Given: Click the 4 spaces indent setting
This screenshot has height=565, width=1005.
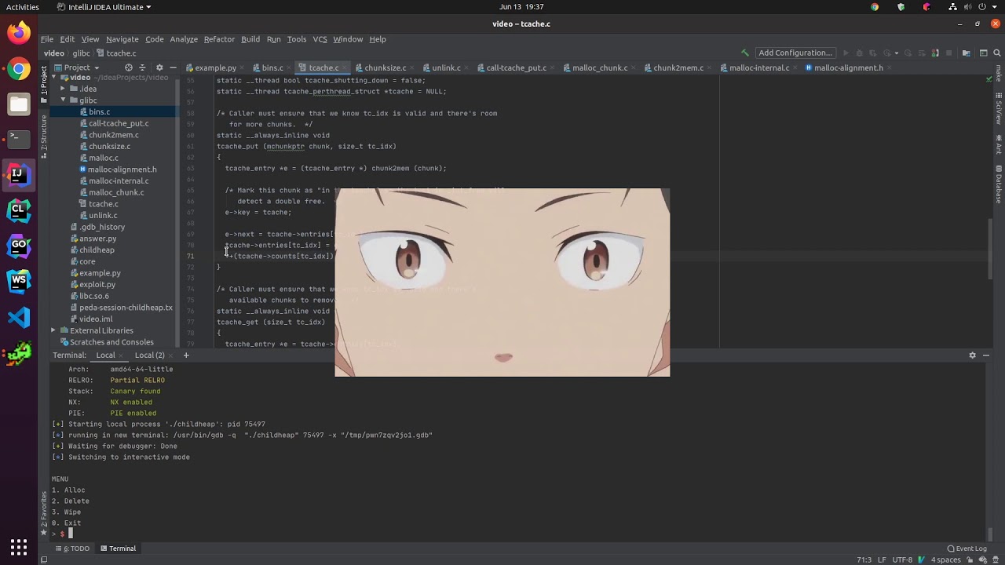Looking at the screenshot, I should (x=945, y=560).
